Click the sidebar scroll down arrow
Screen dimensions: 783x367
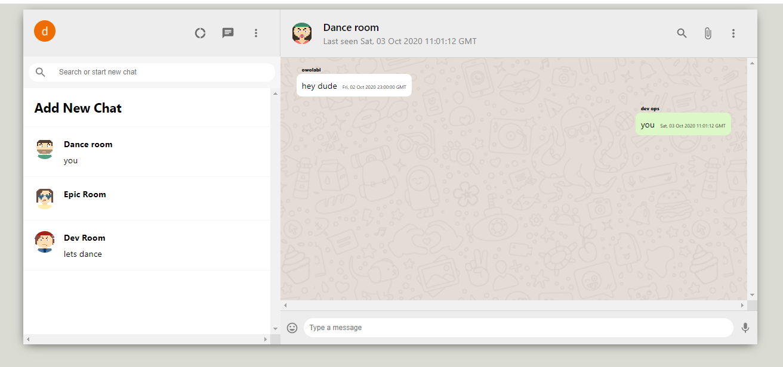[275, 328]
